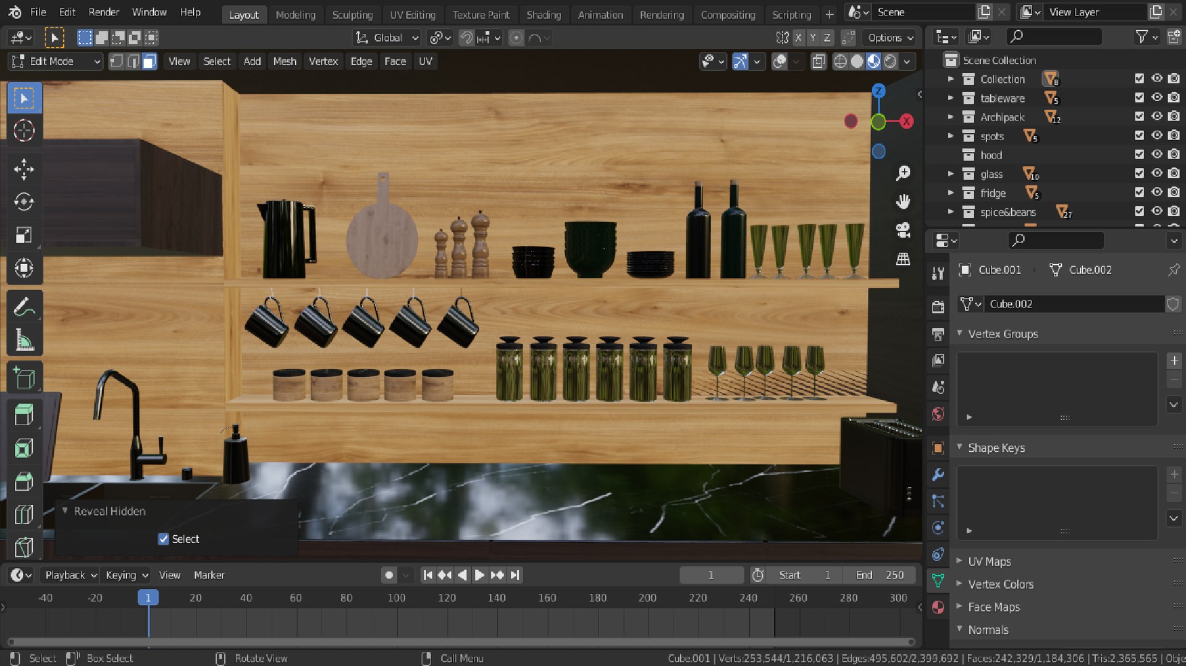The image size is (1186, 666).
Task: Open the Render menu
Action: (x=104, y=12)
